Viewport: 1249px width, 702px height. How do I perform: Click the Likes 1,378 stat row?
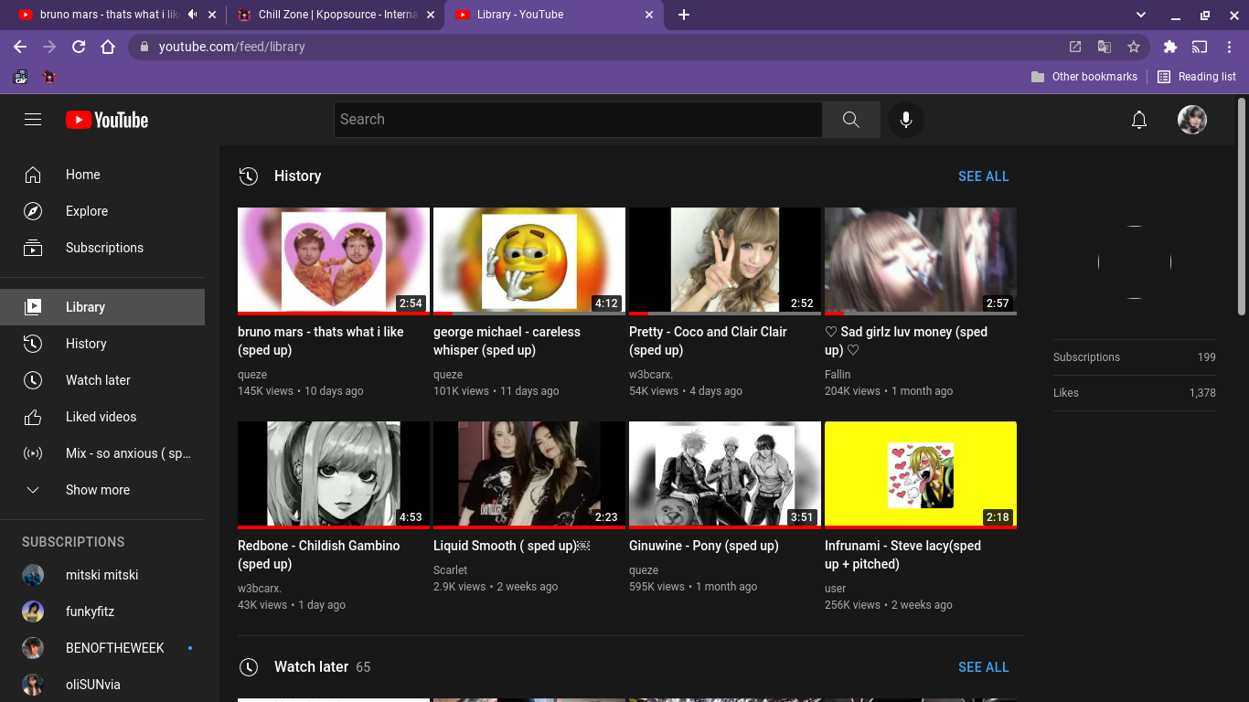click(x=1135, y=393)
